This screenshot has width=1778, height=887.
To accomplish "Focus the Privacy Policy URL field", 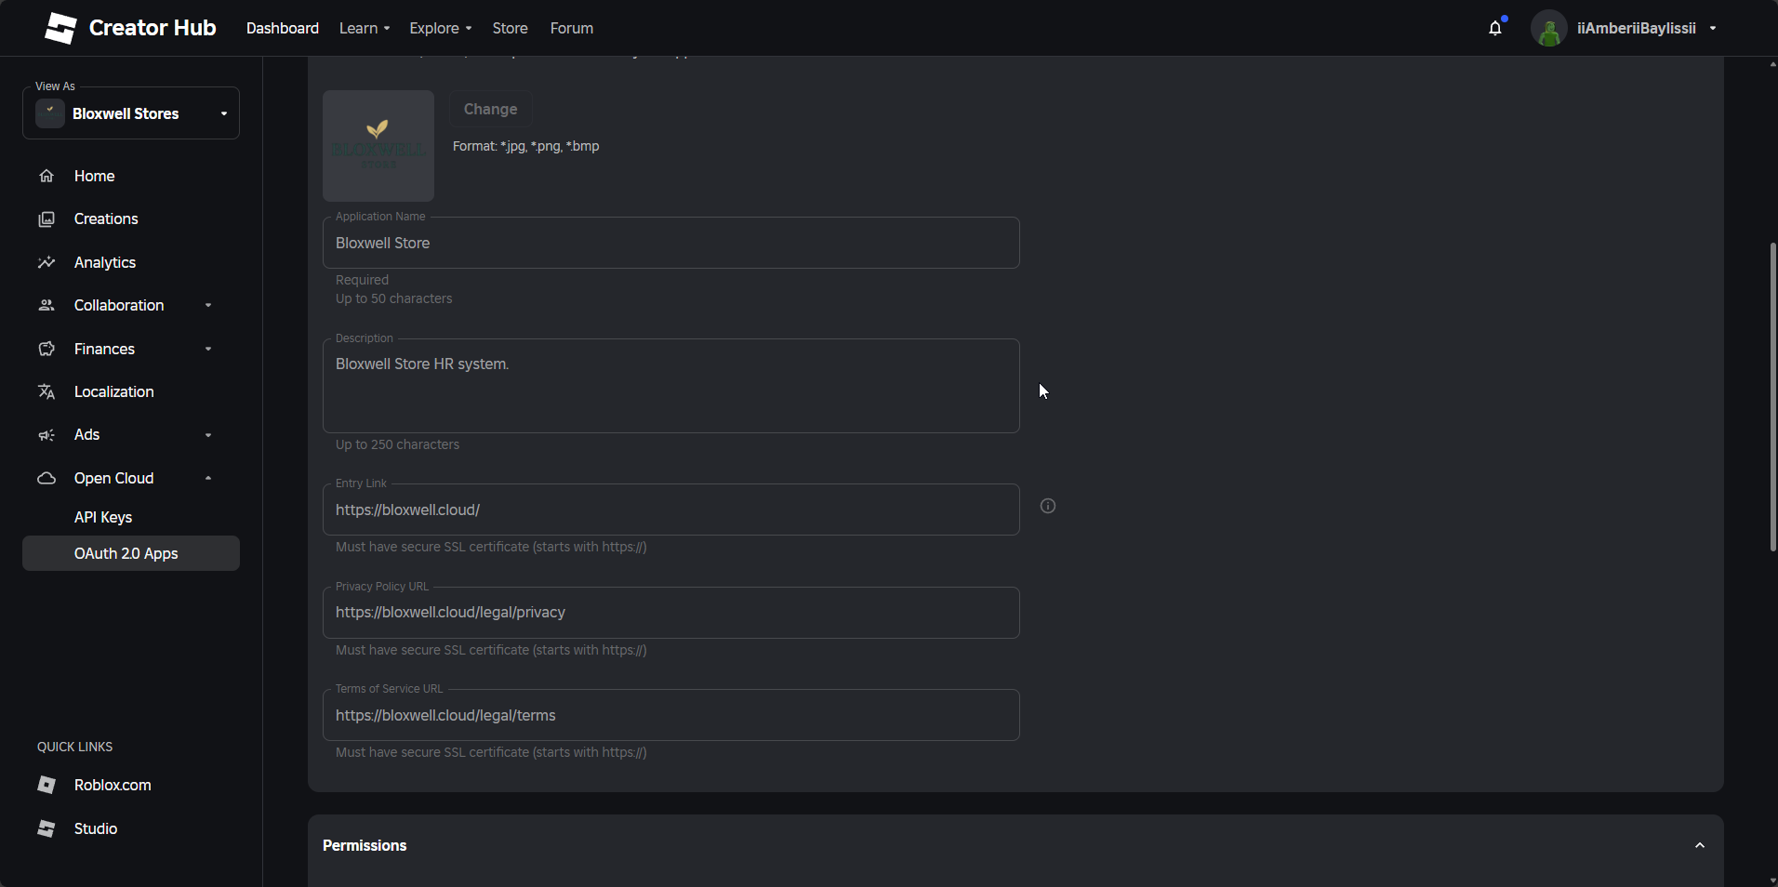I will (671, 613).
